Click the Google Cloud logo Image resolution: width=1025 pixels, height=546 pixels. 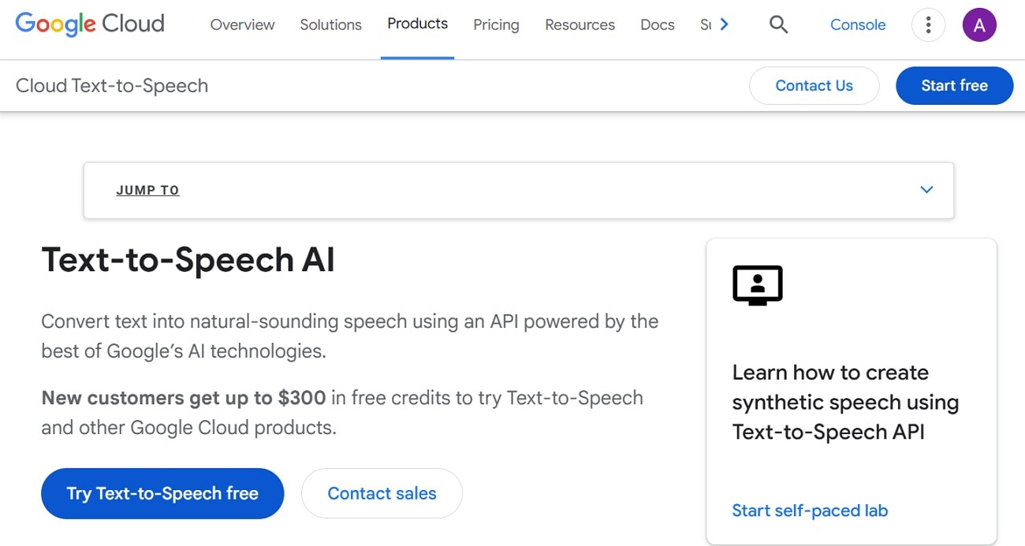(89, 24)
